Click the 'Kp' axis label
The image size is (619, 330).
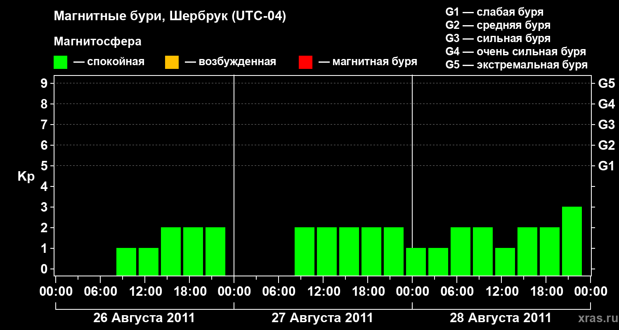[26, 177]
